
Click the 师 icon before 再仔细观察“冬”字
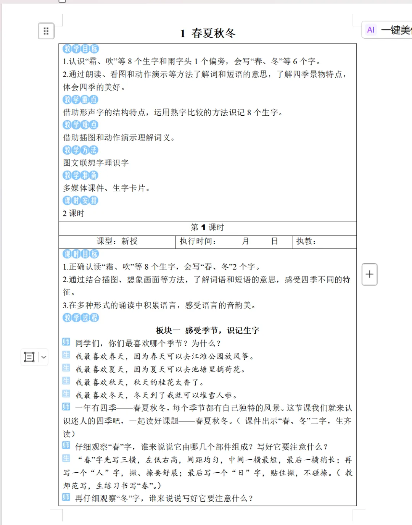(x=66, y=497)
